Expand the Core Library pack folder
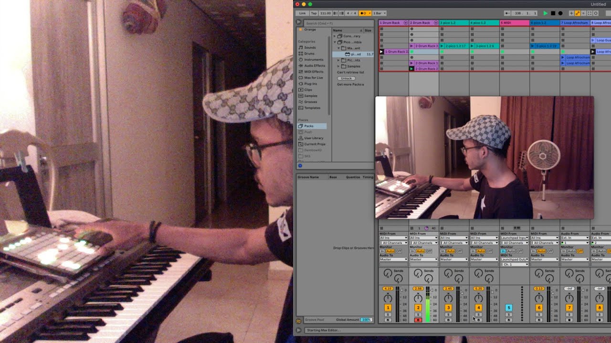Screen dimensions: 611x343 335,36
